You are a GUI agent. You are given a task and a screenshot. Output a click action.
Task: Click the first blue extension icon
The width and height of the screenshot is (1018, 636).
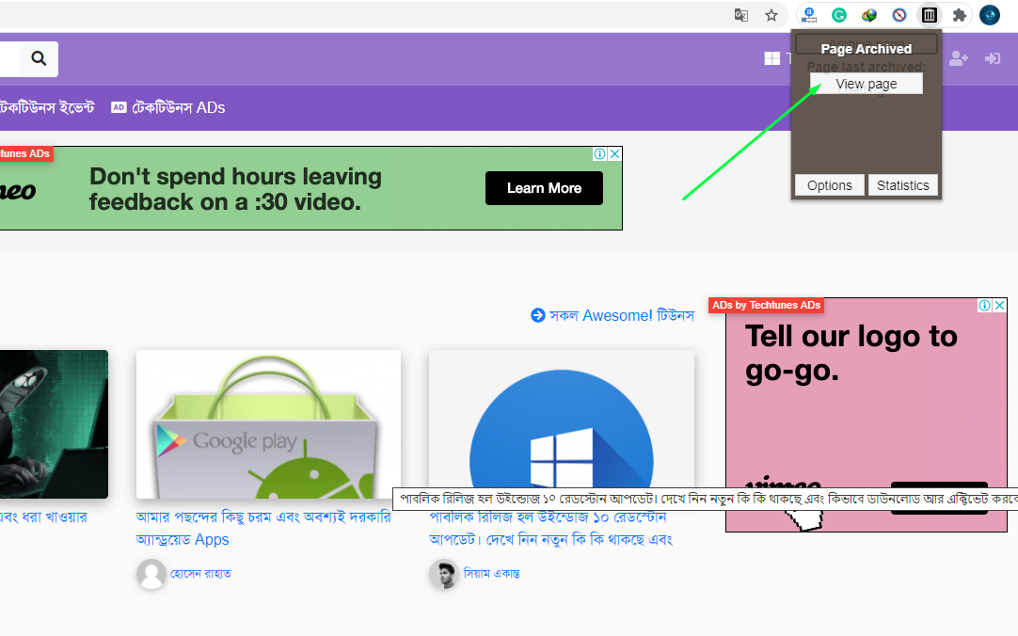tap(809, 15)
